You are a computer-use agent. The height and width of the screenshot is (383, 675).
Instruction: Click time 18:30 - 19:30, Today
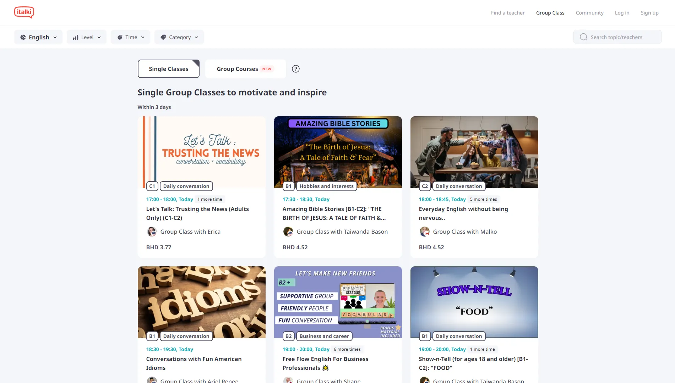point(170,349)
